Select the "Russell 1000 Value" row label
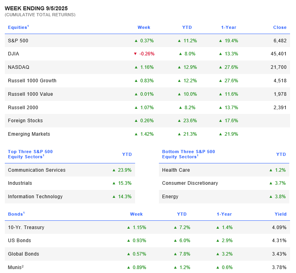 coord(31,94)
